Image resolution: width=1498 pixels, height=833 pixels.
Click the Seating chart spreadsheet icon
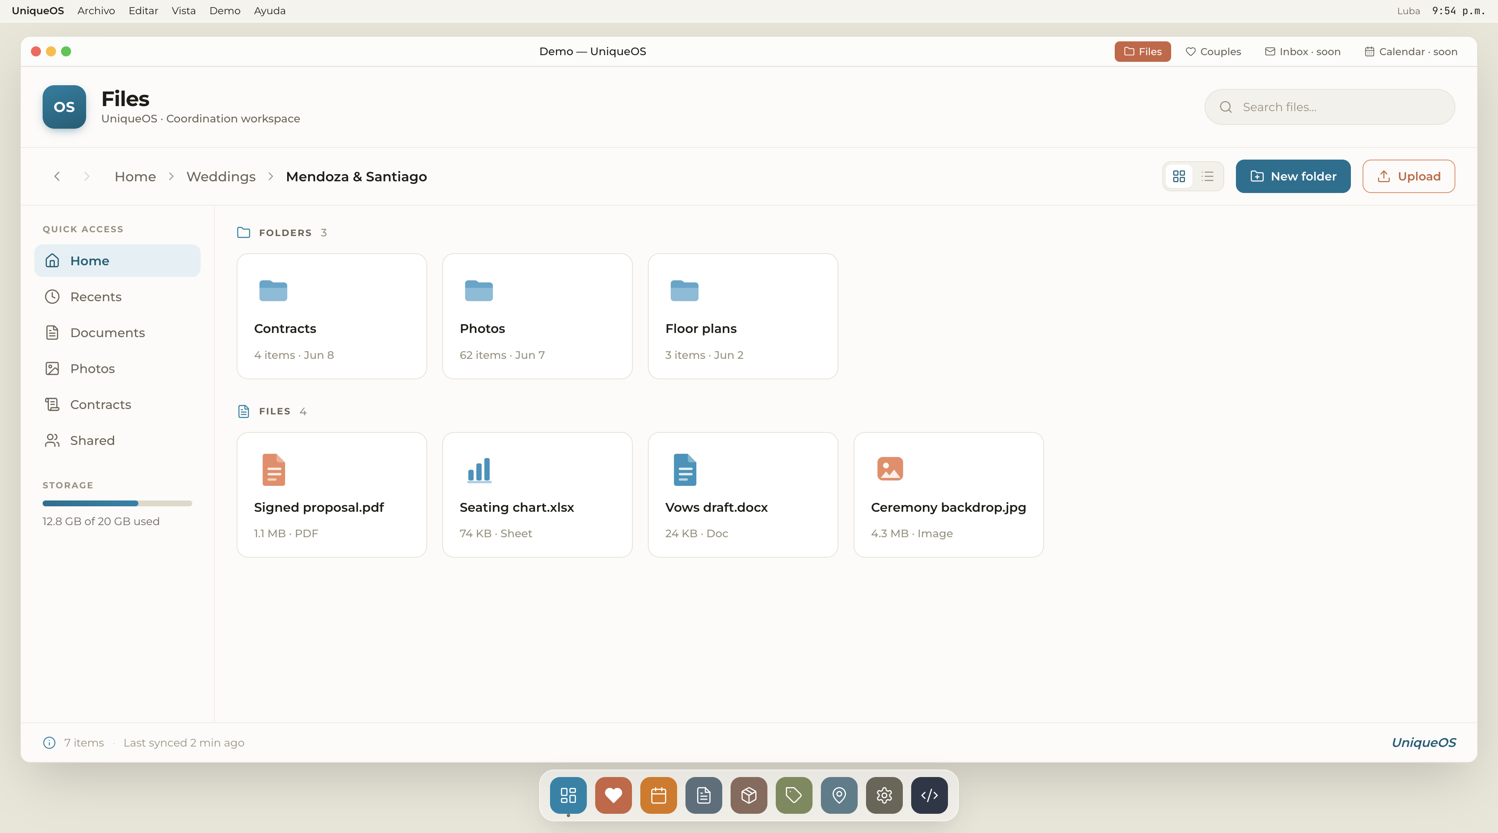(479, 470)
